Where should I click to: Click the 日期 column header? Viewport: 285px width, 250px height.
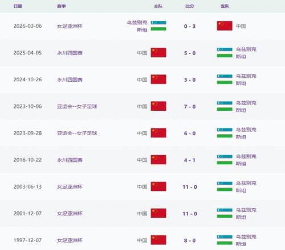click(x=18, y=6)
